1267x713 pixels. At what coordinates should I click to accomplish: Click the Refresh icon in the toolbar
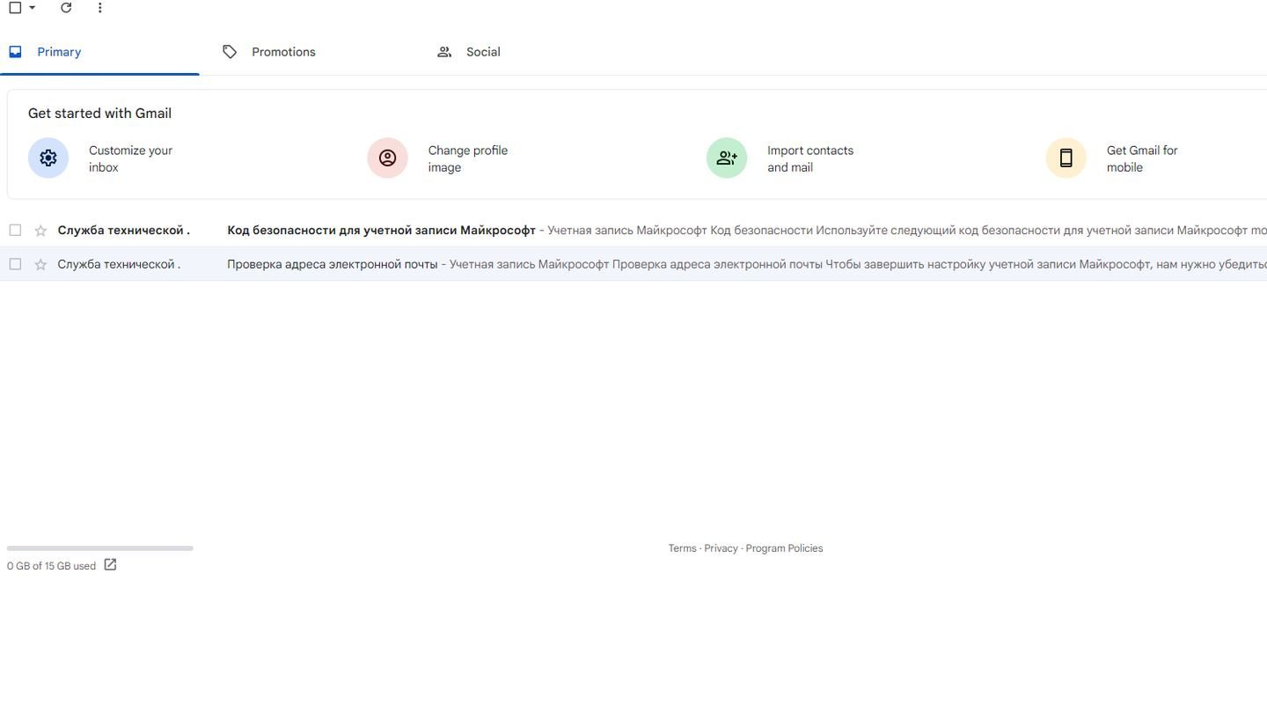point(66,8)
